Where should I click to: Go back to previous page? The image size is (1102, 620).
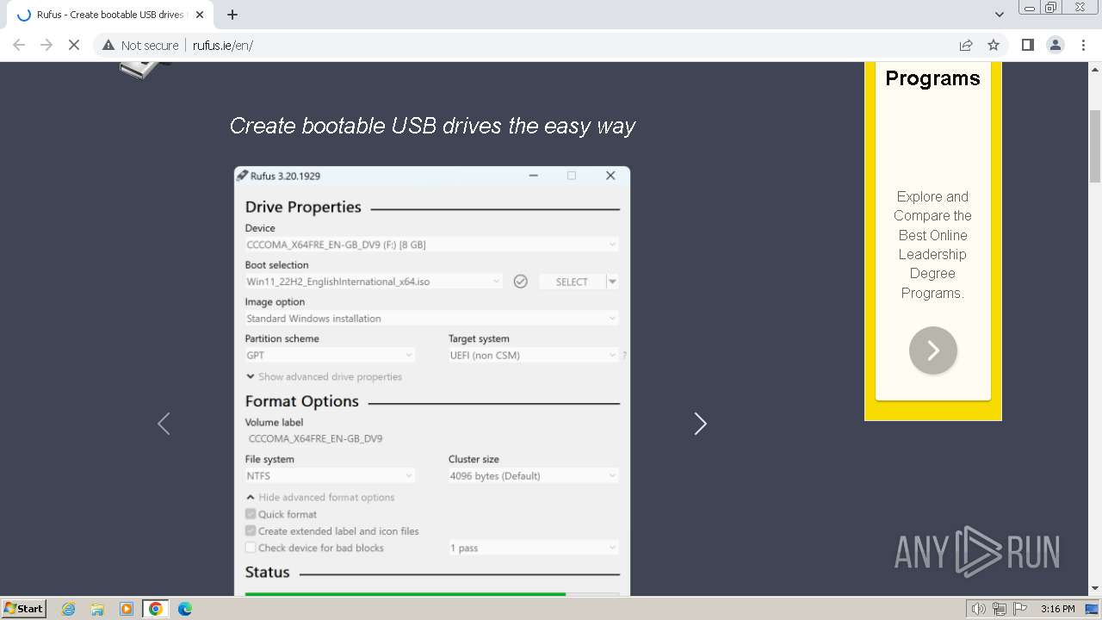tap(19, 45)
